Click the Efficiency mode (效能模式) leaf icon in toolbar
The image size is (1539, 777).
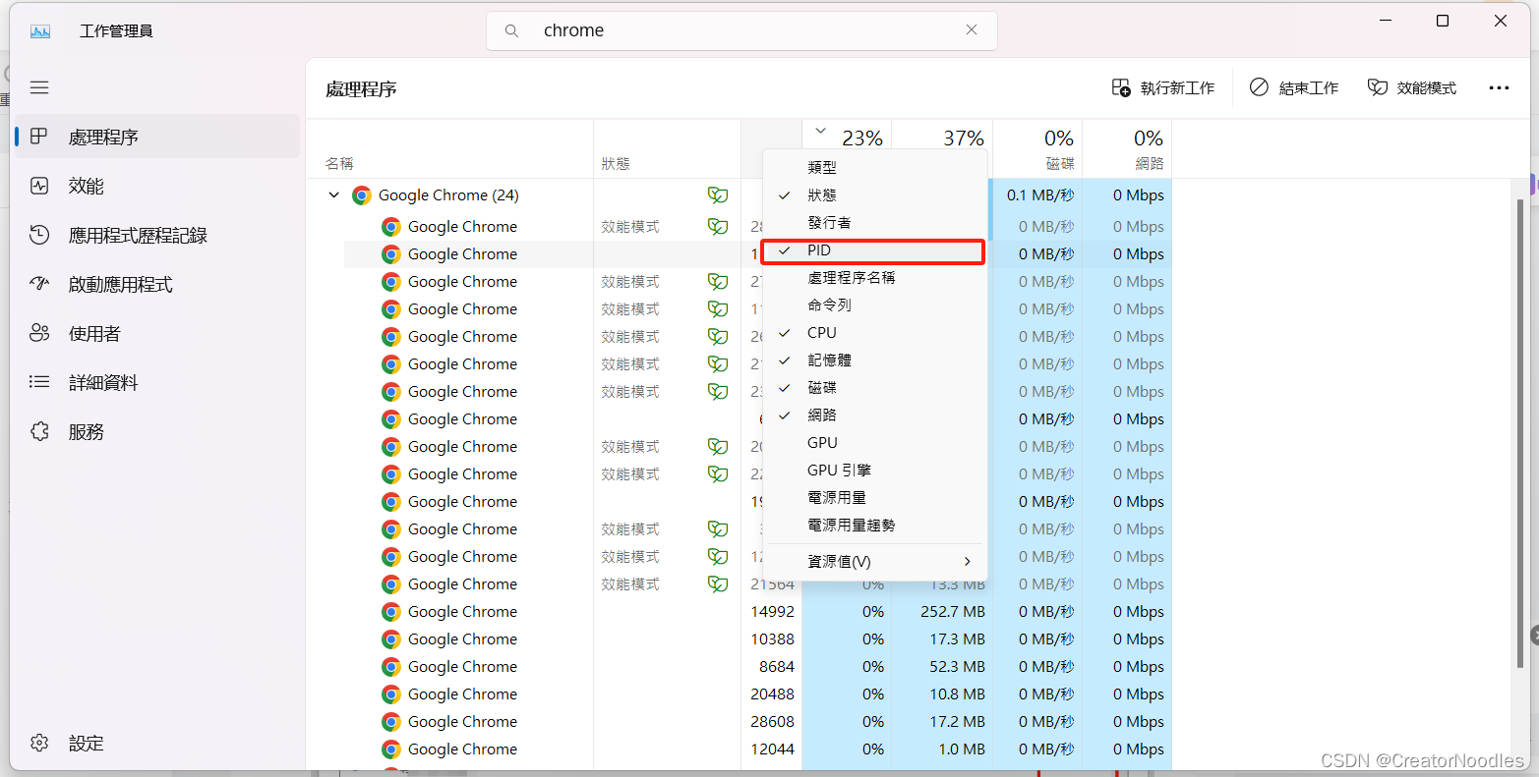pos(1378,87)
